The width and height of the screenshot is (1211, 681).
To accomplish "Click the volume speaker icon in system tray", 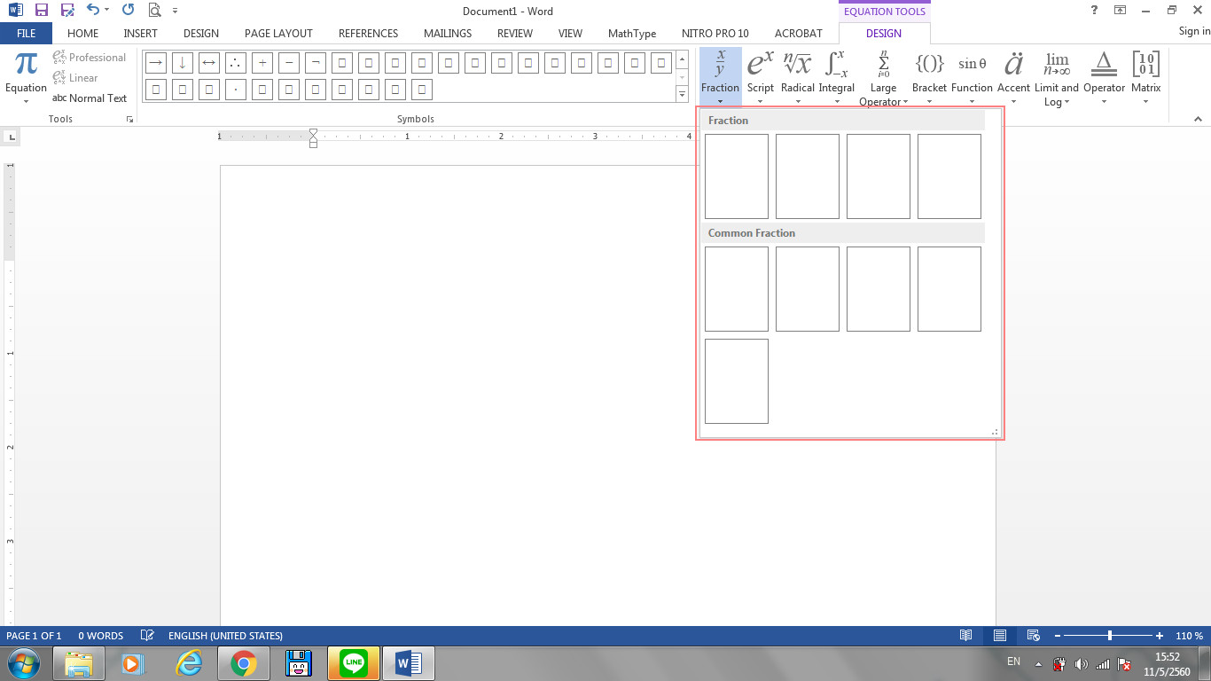I will click(x=1081, y=663).
